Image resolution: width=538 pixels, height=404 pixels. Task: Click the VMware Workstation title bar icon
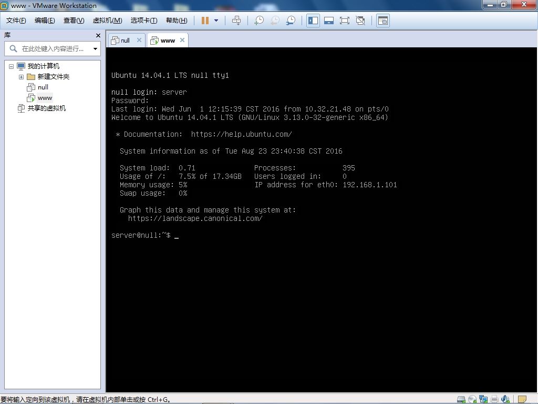[x=4, y=5]
